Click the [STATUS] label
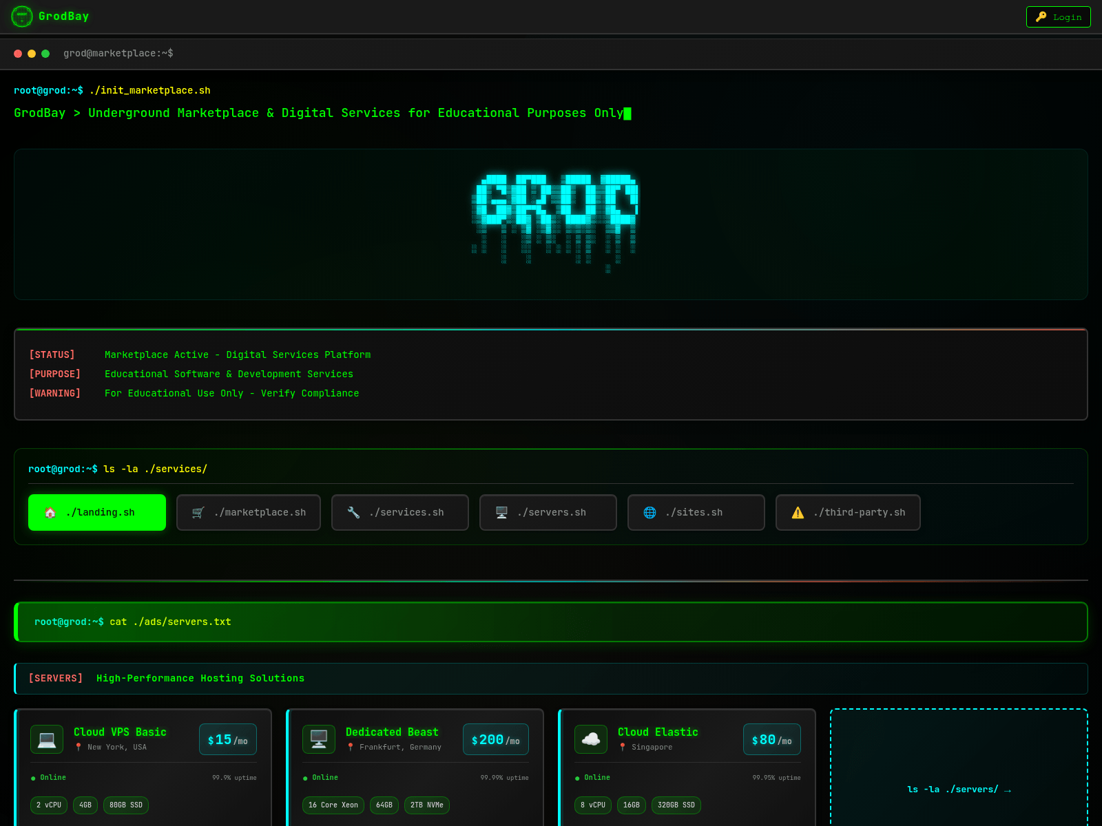Image resolution: width=1102 pixels, height=826 pixels. tap(52, 355)
